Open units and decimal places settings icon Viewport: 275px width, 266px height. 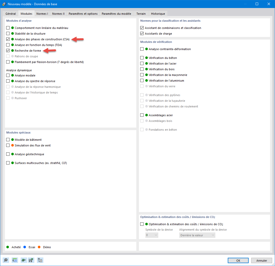(x=15, y=260)
